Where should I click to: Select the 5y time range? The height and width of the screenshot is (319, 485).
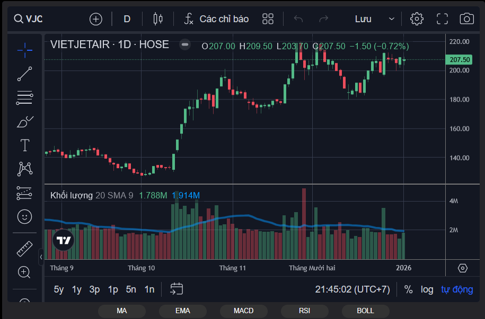coord(59,289)
